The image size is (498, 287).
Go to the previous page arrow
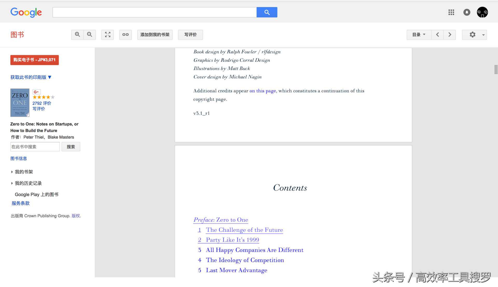pyautogui.click(x=438, y=35)
